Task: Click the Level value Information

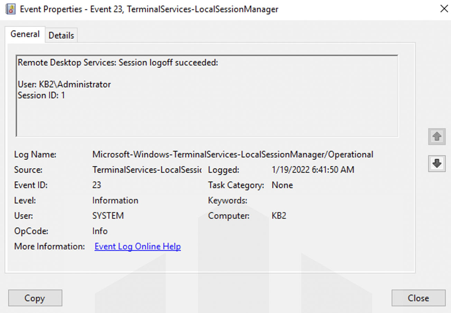Action: tap(115, 200)
